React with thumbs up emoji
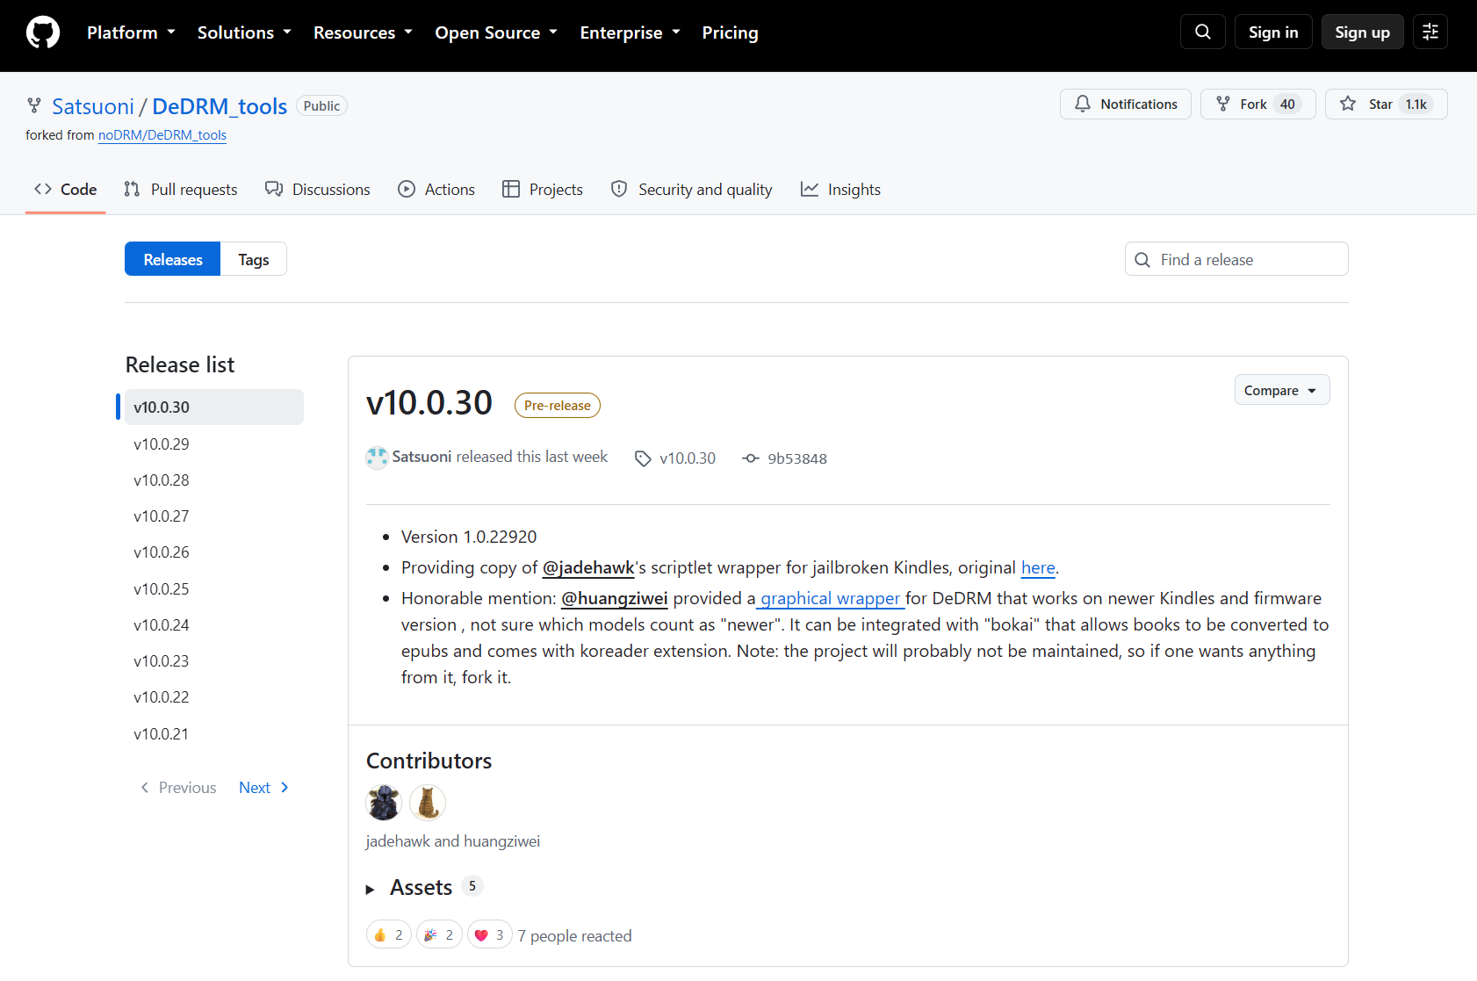 coord(389,935)
